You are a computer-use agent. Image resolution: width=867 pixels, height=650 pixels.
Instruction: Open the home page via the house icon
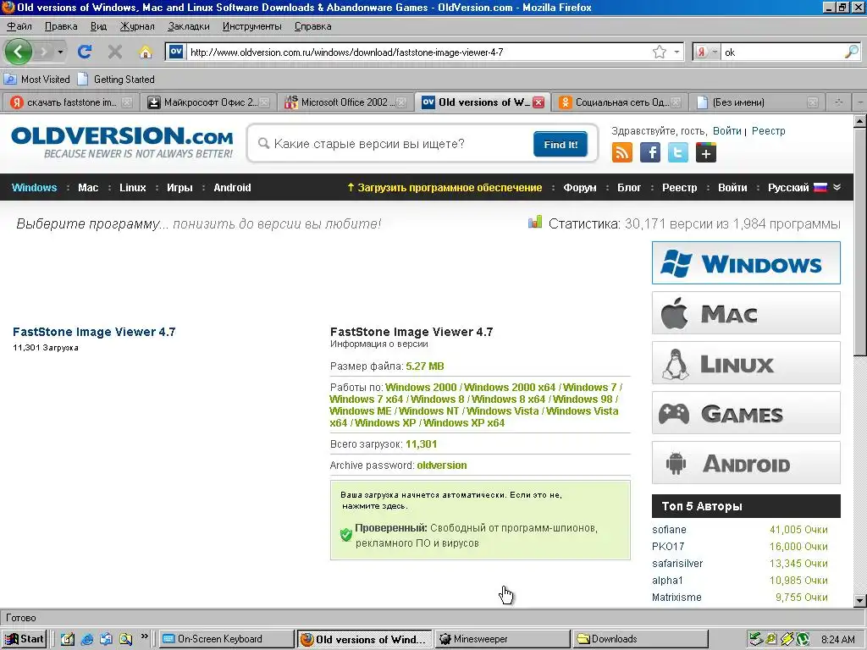click(x=146, y=52)
